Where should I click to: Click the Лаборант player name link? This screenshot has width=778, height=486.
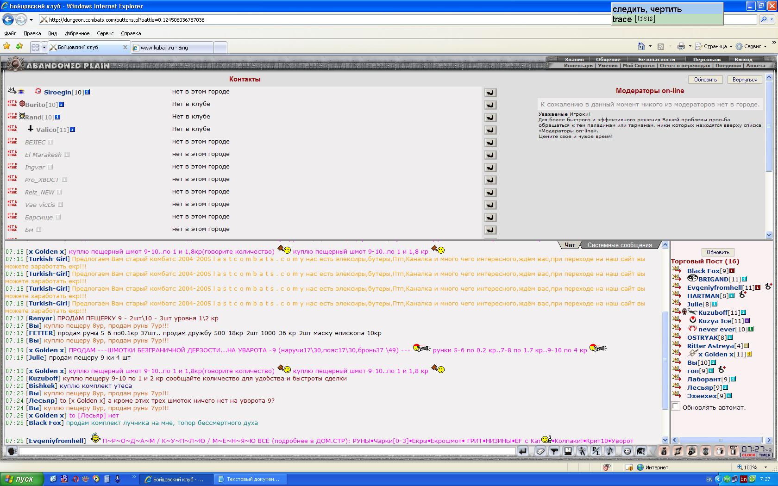point(704,379)
